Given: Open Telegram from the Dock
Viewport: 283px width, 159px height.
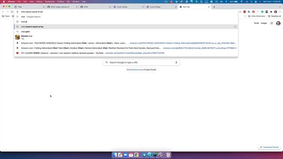Looking at the screenshot, I should [x=144, y=155].
